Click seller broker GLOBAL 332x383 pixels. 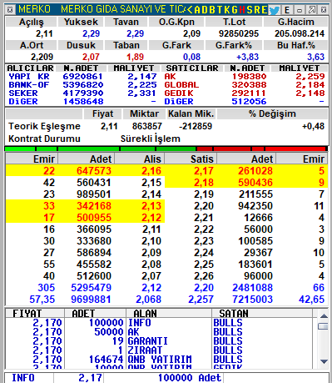[181, 85]
